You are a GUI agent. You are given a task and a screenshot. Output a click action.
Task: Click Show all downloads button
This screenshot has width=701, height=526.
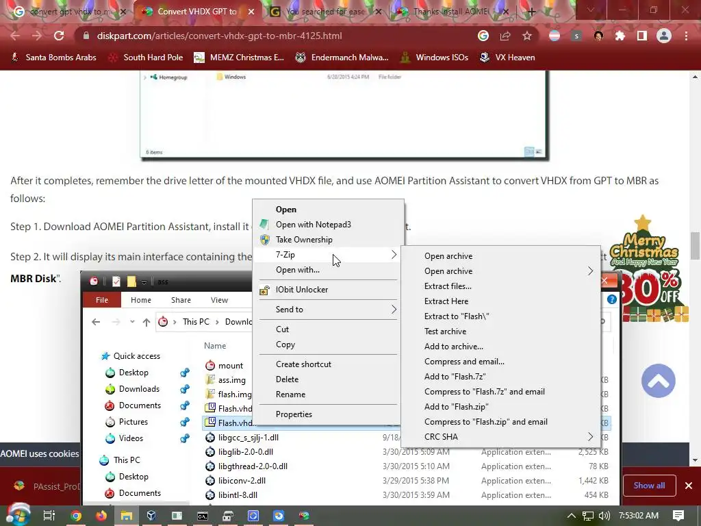click(649, 486)
